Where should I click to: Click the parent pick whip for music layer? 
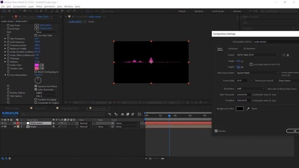113,126
